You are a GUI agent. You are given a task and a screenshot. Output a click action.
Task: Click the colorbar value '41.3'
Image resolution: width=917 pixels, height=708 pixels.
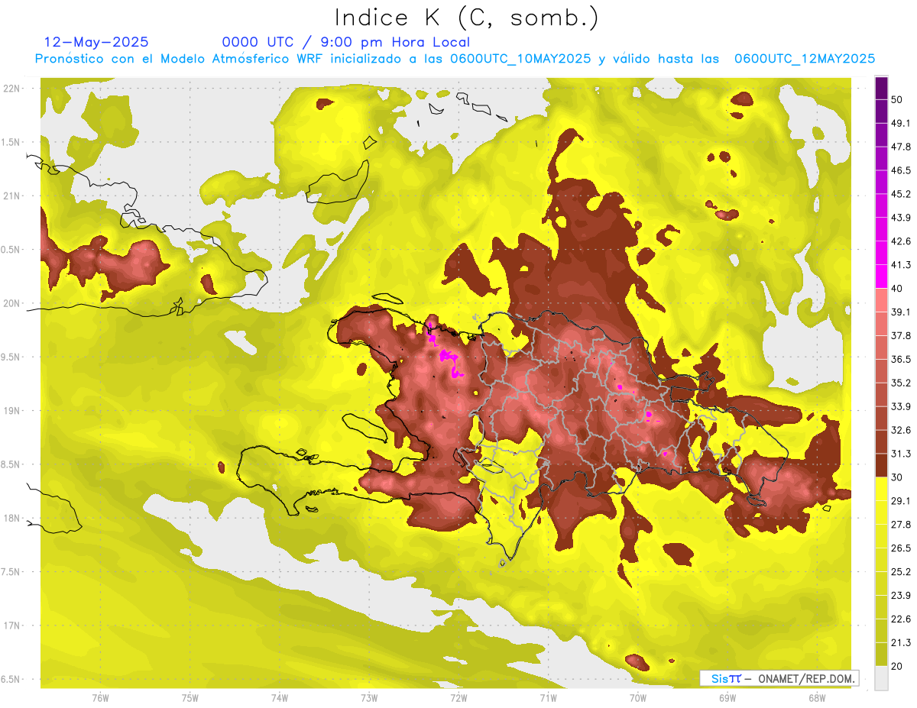(902, 265)
